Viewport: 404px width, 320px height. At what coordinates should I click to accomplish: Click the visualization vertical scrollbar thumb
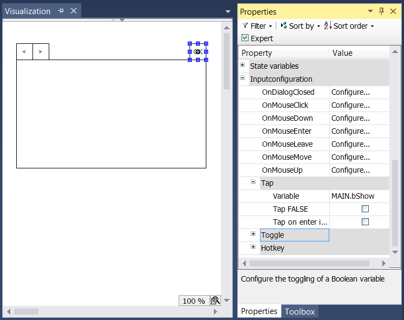pos(227,61)
